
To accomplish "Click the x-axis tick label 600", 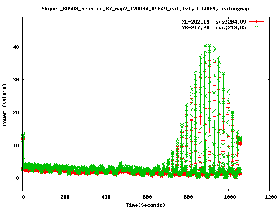I will click(x=147, y=197).
